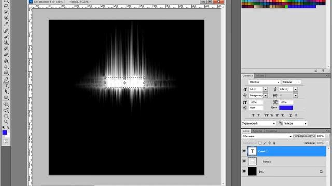This screenshot has height=186, width=332.
Task: Switch to the Слои tab
Action: [246, 131]
